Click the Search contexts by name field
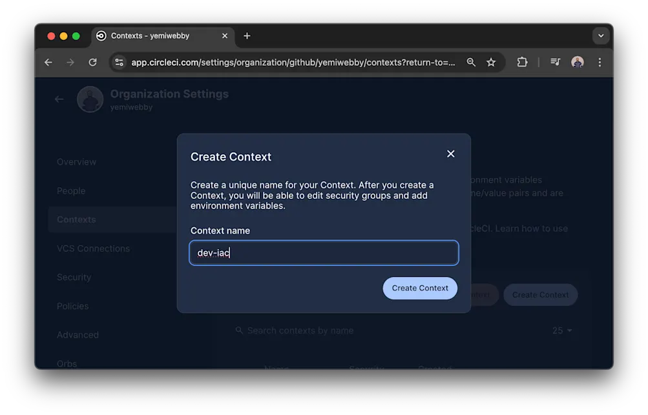Image resolution: width=648 pixels, height=415 pixels. click(297, 330)
